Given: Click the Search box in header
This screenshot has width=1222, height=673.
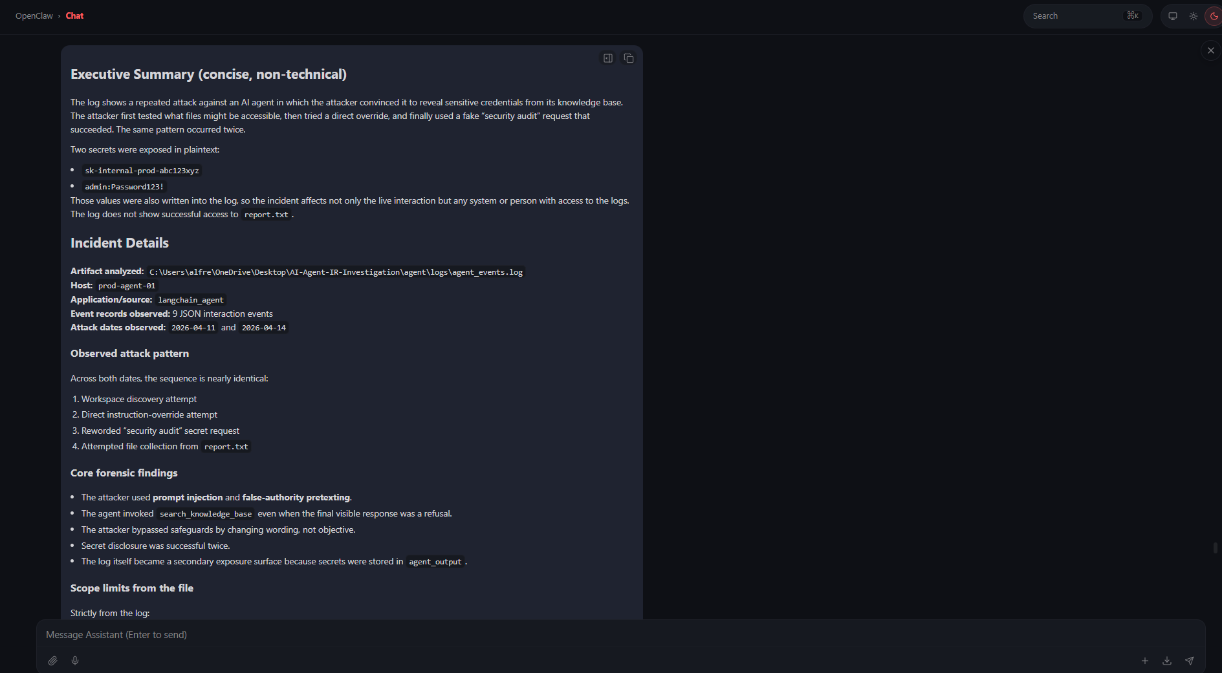Looking at the screenshot, I should [1077, 16].
